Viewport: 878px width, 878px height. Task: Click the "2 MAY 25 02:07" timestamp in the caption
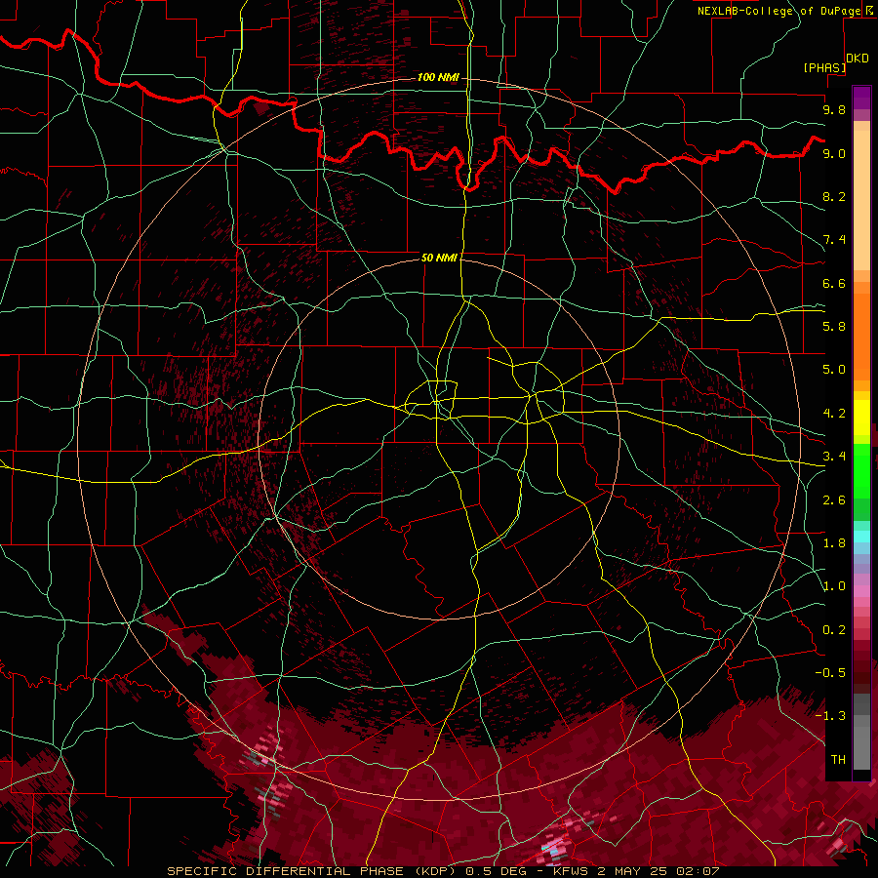point(658,871)
